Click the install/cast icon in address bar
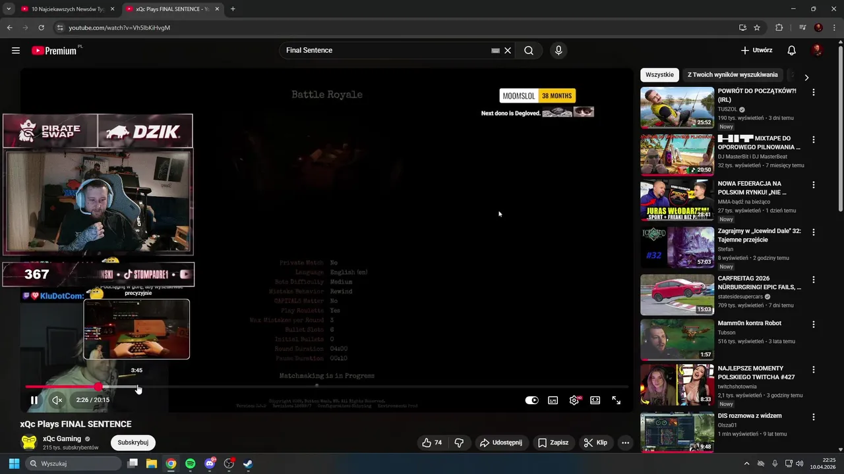 742,28
